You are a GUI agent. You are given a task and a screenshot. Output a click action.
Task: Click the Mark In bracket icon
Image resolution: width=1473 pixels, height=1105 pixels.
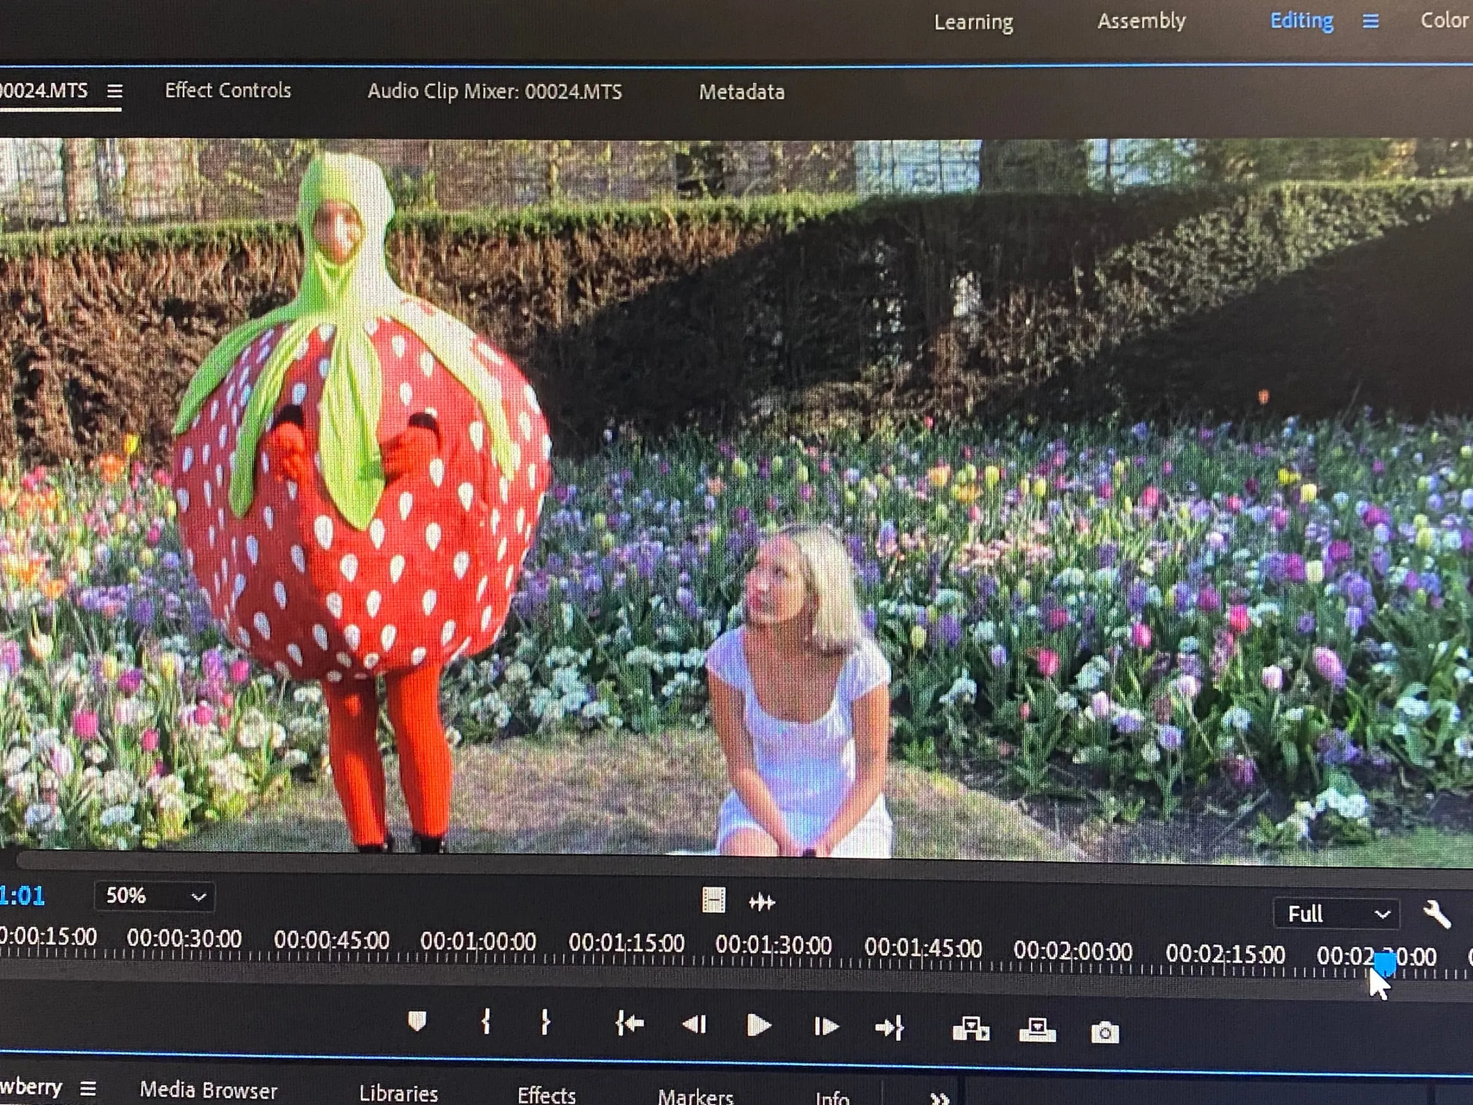point(486,1022)
